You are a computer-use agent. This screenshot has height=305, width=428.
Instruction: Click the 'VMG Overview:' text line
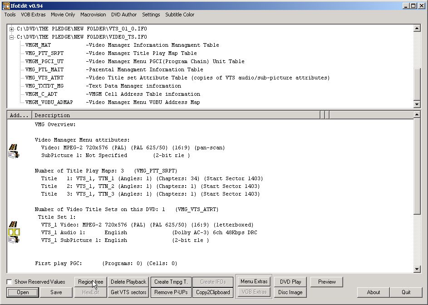coord(55,124)
